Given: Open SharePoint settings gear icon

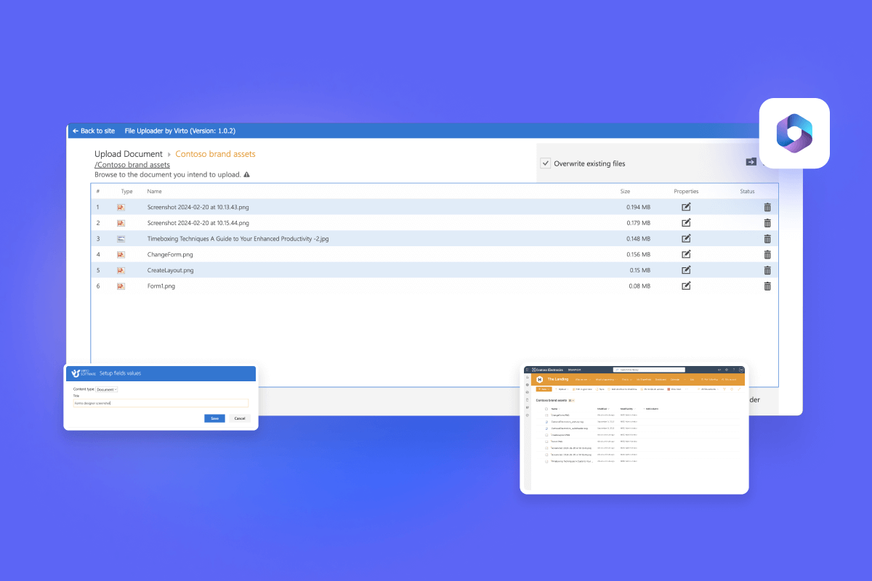Looking at the screenshot, I should 726,370.
